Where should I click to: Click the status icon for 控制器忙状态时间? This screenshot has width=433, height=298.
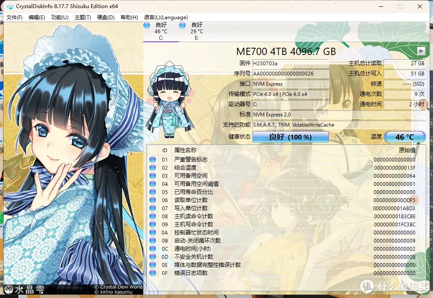tap(153, 232)
